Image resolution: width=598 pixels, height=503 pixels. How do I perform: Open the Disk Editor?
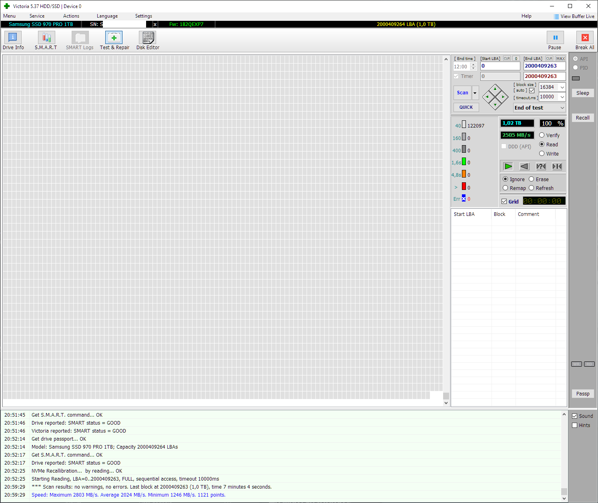point(148,40)
